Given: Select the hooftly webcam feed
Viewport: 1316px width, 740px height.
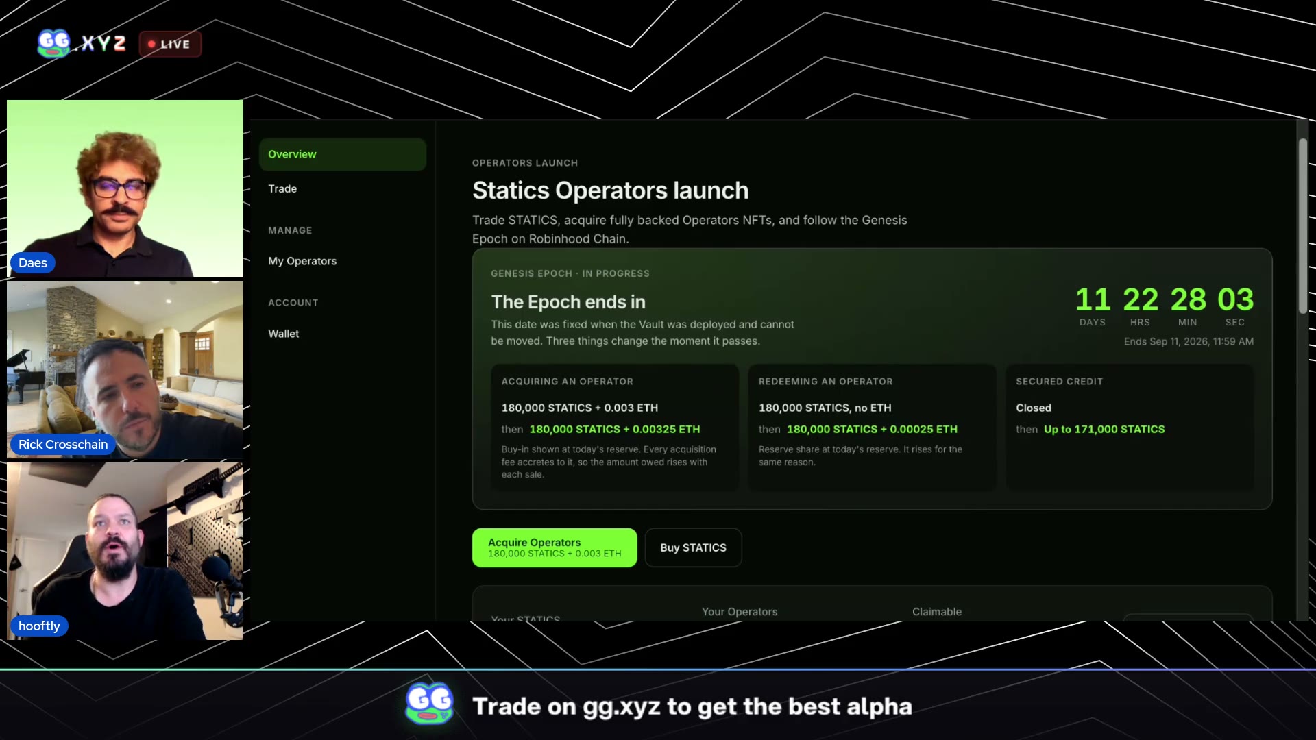Looking at the screenshot, I should pos(125,552).
